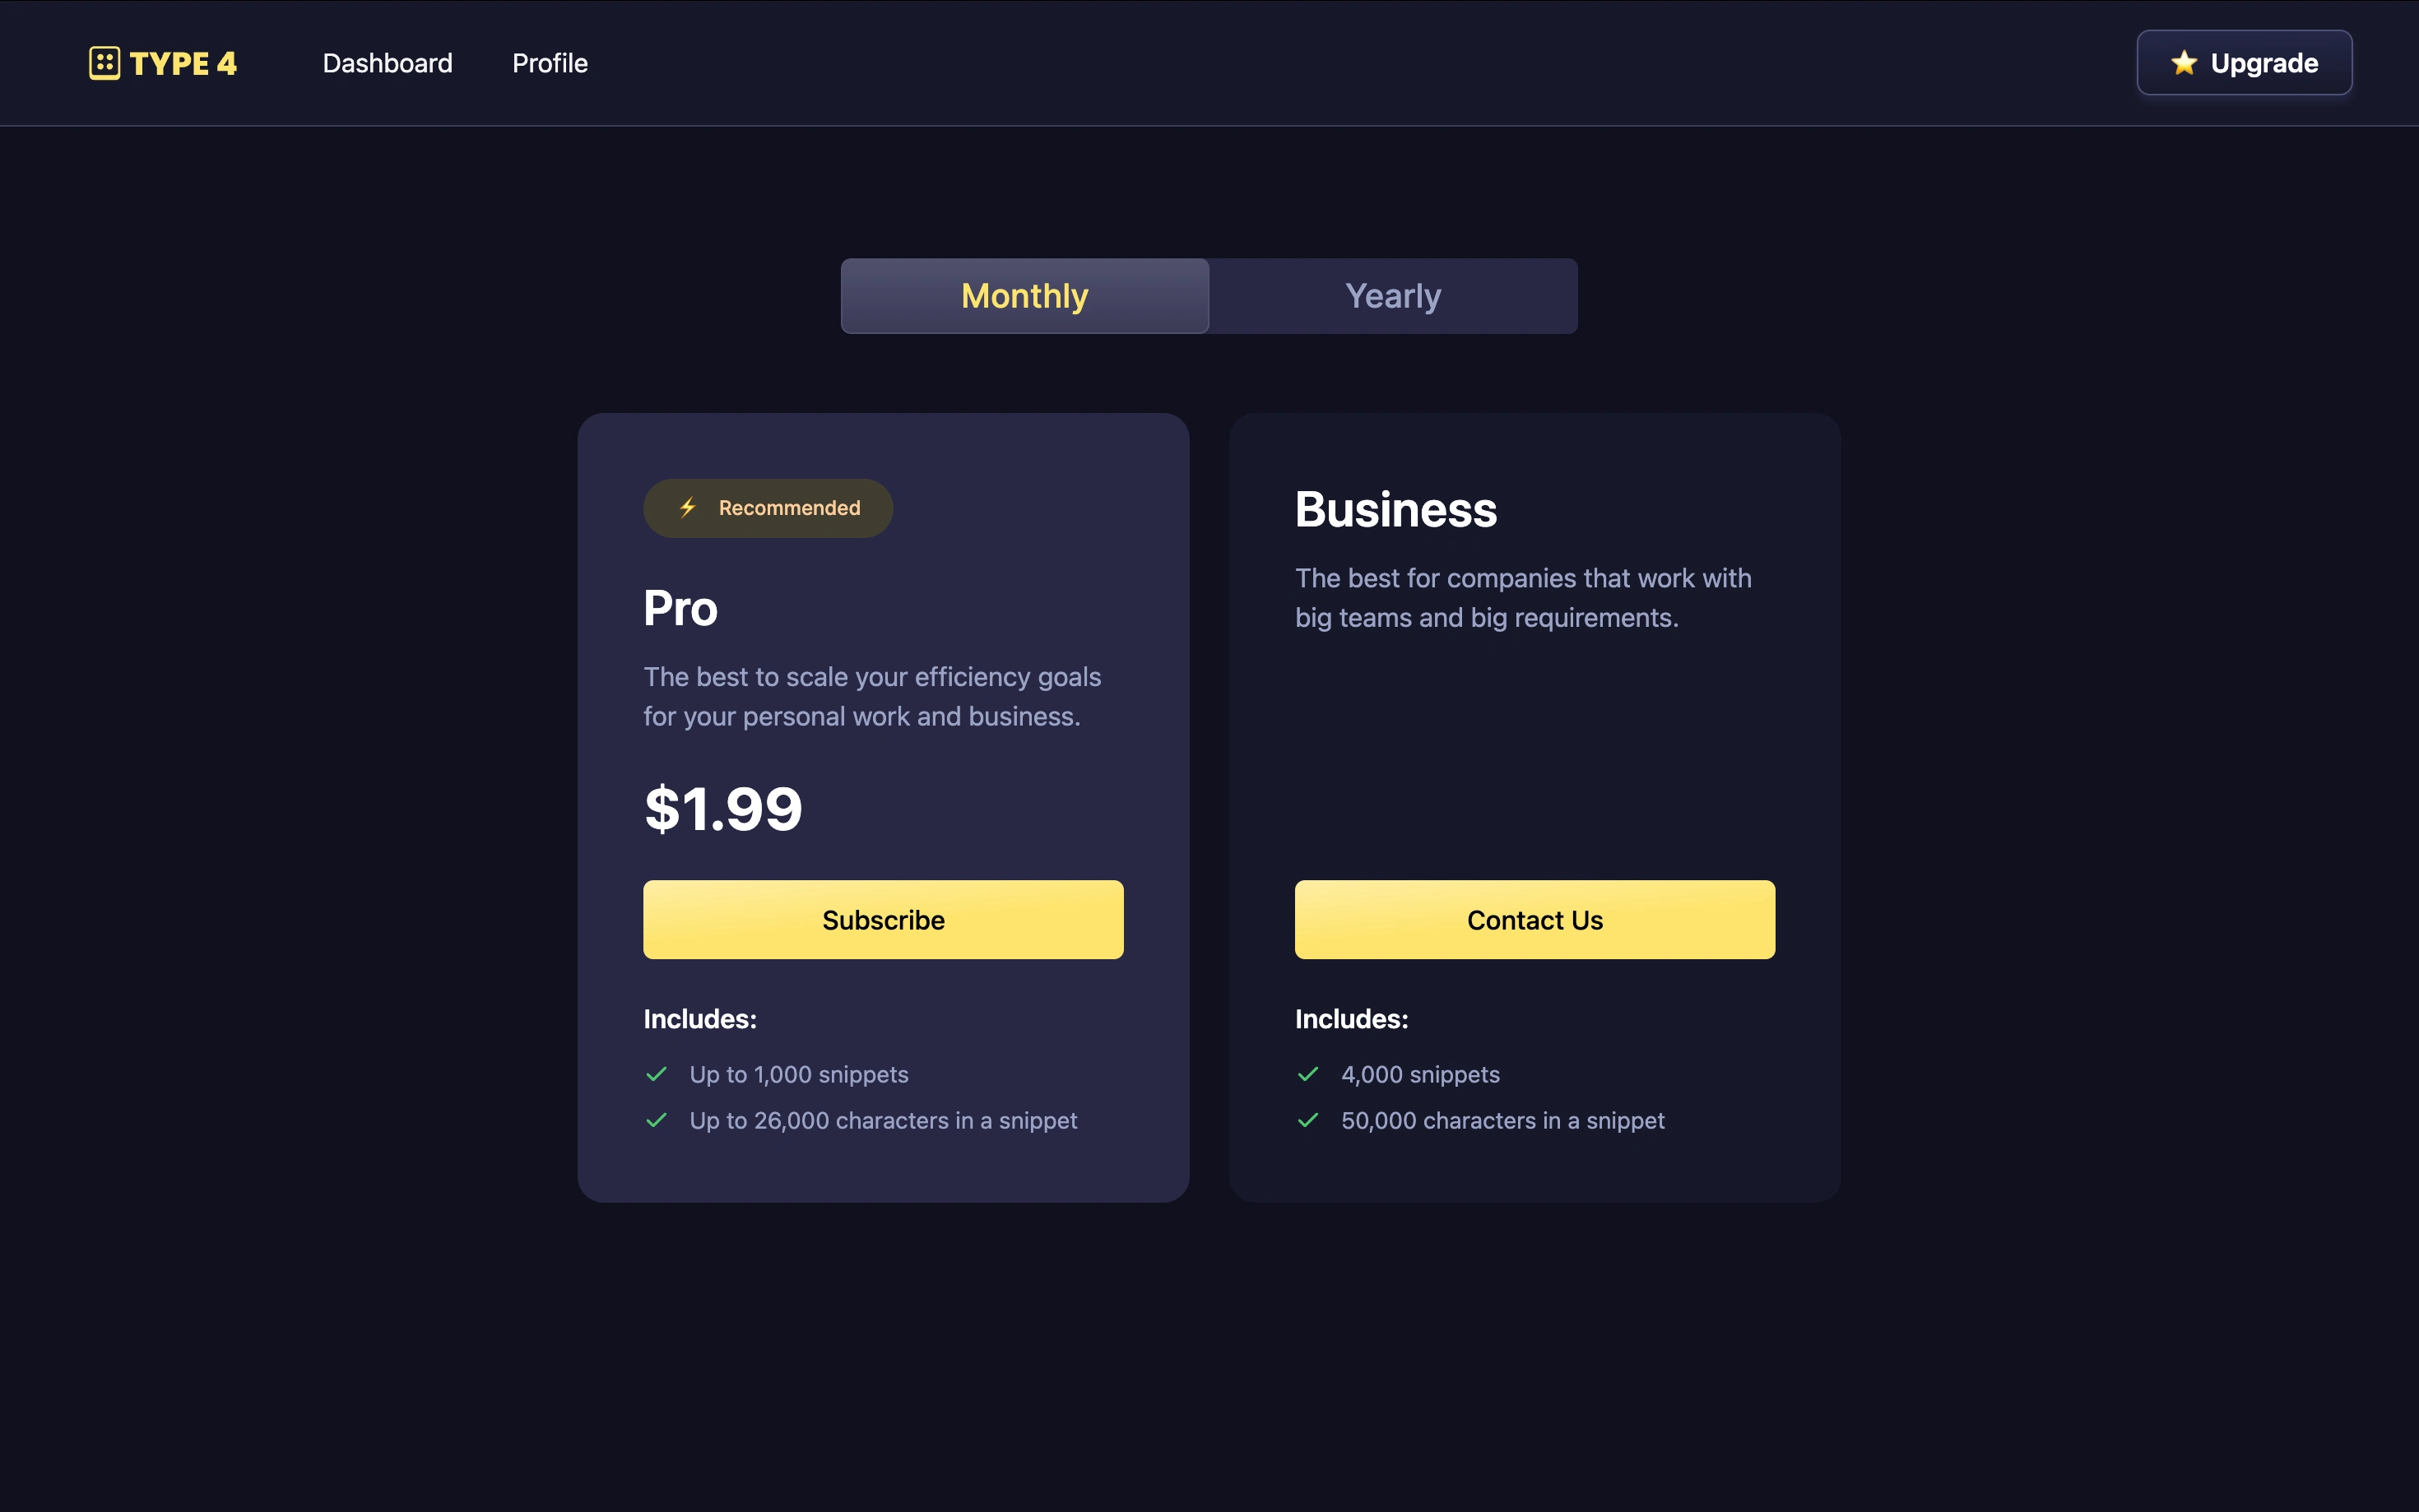Click the 'Up to 1,000 snippets' text
Viewport: 2419px width, 1512px height.
pos(798,1074)
